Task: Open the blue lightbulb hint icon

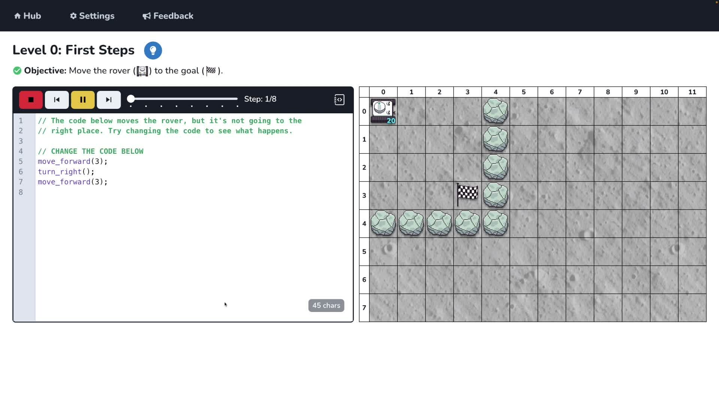Action: point(153,50)
